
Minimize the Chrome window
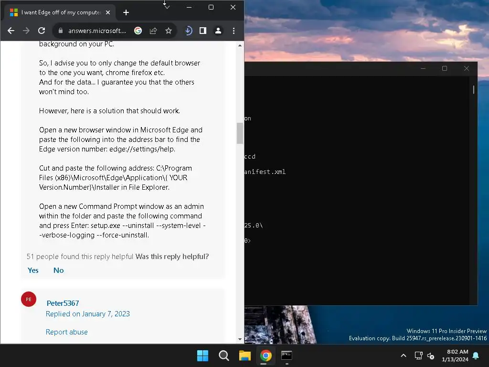189,7
